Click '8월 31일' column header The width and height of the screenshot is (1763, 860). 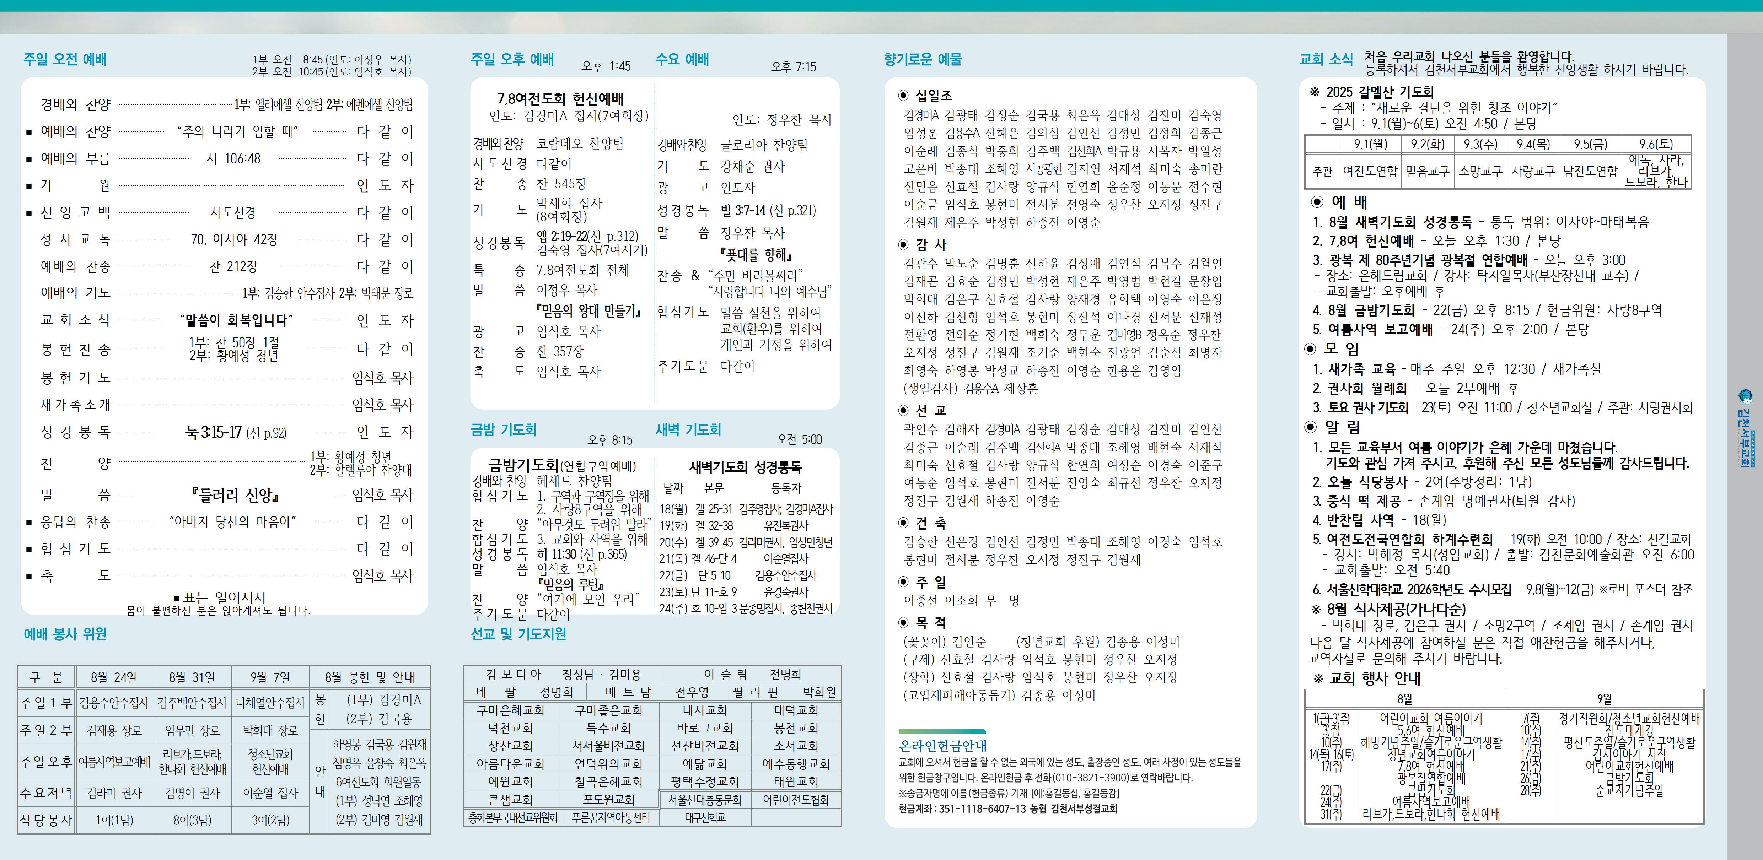[x=192, y=677]
